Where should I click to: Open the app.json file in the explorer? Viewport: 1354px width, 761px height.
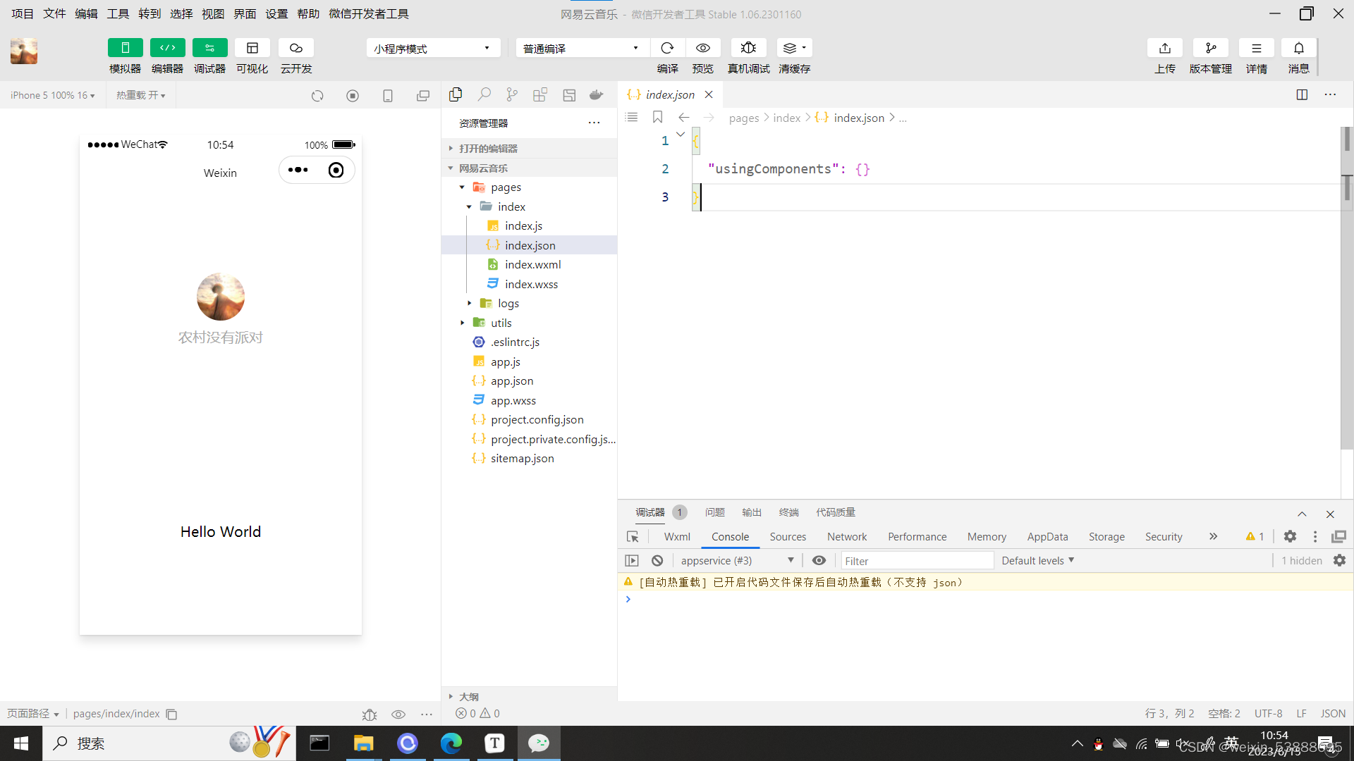(512, 380)
